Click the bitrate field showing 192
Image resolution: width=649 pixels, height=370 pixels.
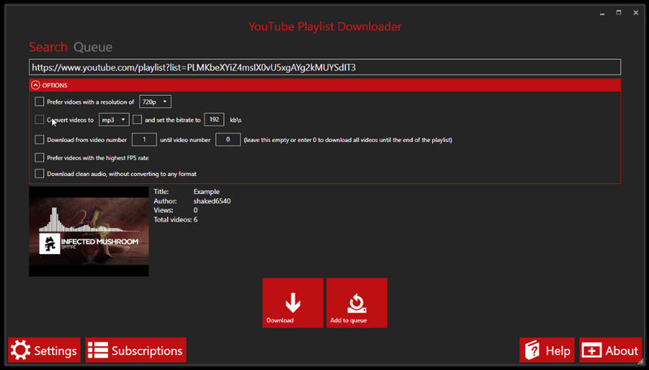click(214, 119)
